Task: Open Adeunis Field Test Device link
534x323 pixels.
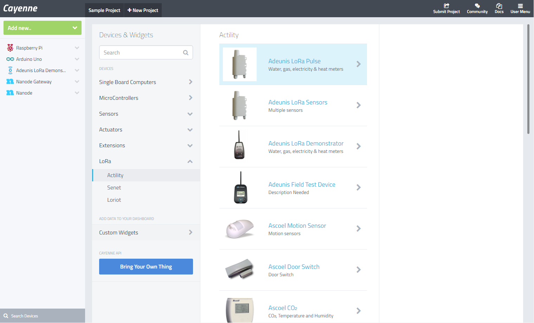Action: pyautogui.click(x=302, y=185)
